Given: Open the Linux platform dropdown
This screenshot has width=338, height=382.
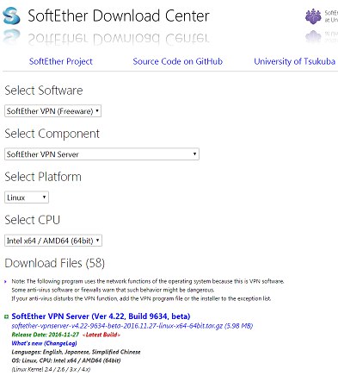Looking at the screenshot, I should [x=27, y=197].
